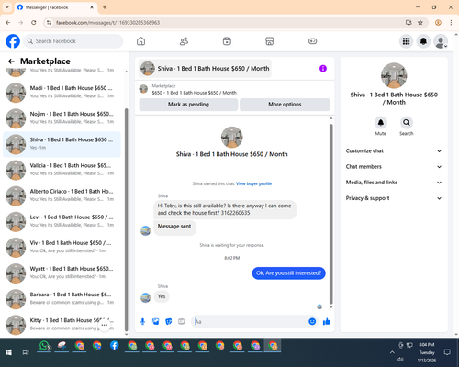Record a voice clip with microphone icon
This screenshot has width=459, height=367.
[142, 321]
